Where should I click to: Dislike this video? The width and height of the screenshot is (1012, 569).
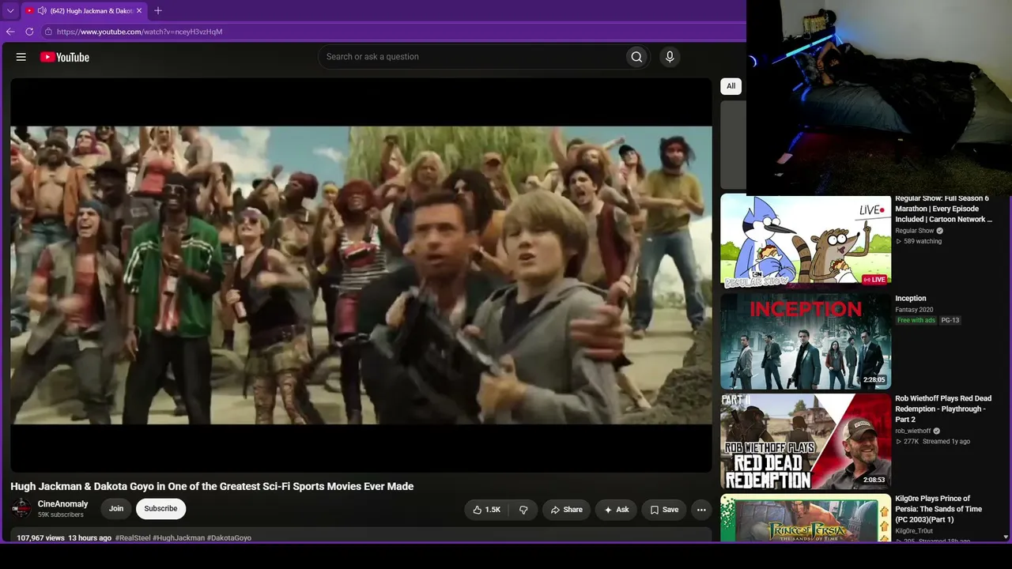pyautogui.click(x=523, y=510)
